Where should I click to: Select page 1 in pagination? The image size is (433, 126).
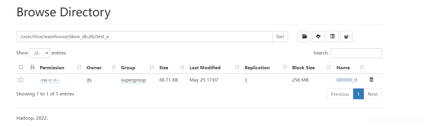point(358,94)
